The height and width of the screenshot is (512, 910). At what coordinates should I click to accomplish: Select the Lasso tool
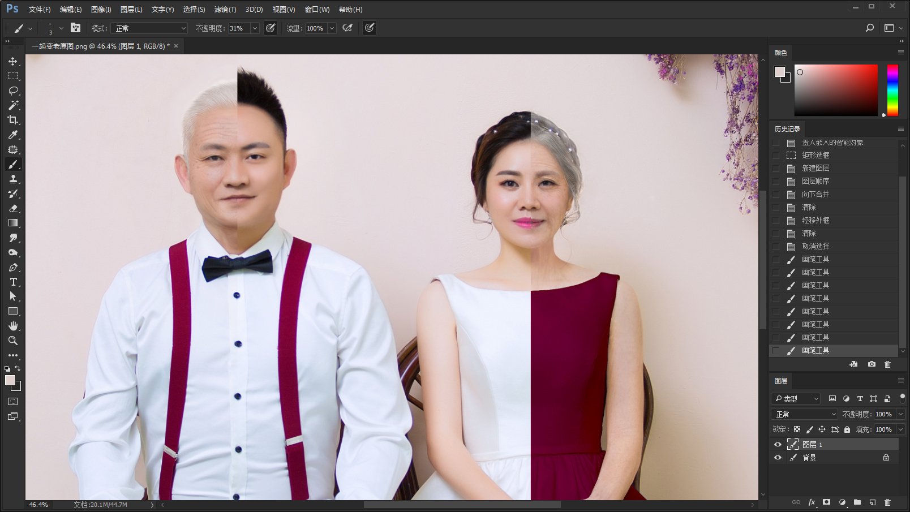point(13,91)
